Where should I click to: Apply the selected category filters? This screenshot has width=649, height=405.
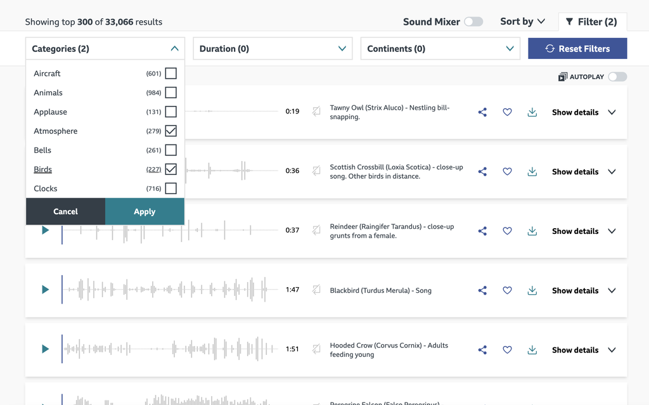click(145, 212)
